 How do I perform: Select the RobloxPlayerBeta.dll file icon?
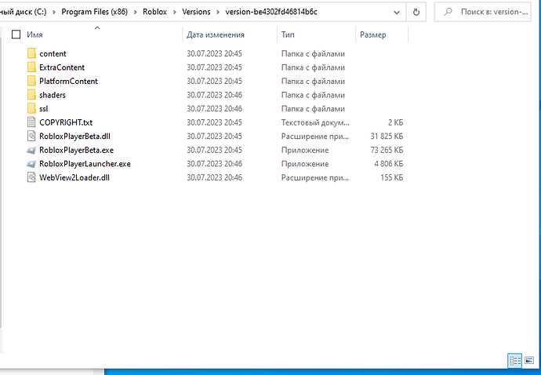click(31, 136)
